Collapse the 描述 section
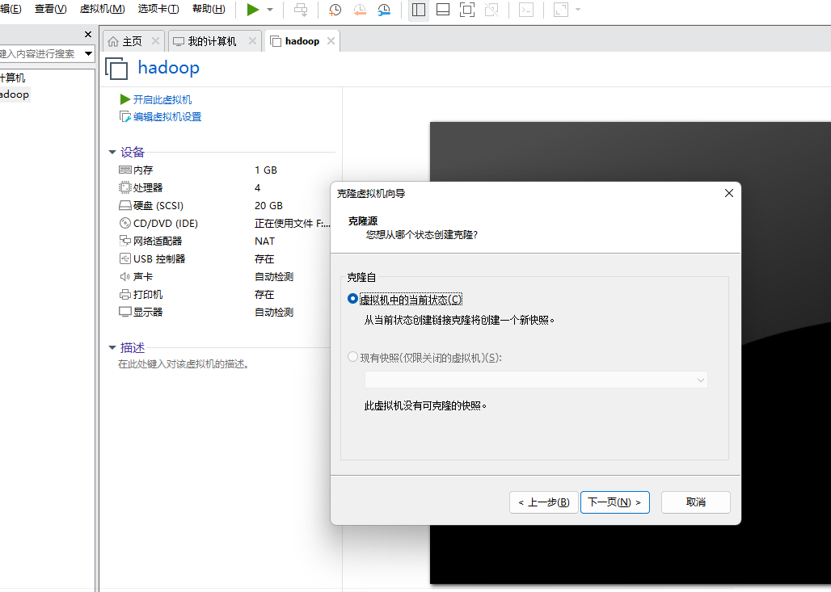 click(x=112, y=348)
